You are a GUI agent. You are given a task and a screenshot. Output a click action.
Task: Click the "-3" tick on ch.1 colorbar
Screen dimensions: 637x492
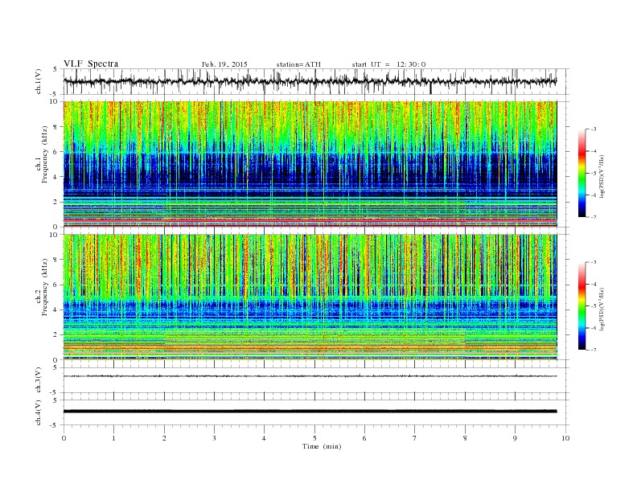(x=593, y=129)
